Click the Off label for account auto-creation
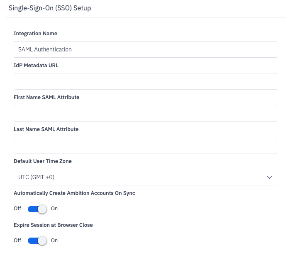This screenshot has height=255, width=291. (x=17, y=209)
